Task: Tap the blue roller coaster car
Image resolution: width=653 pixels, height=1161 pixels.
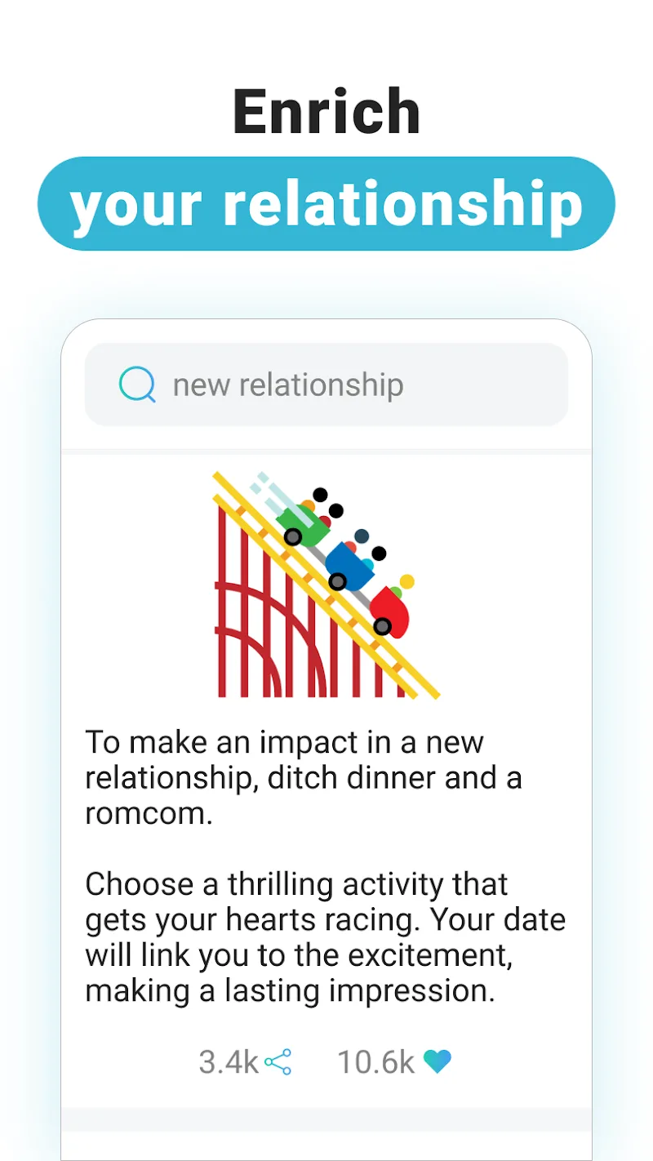Action: pos(348,565)
